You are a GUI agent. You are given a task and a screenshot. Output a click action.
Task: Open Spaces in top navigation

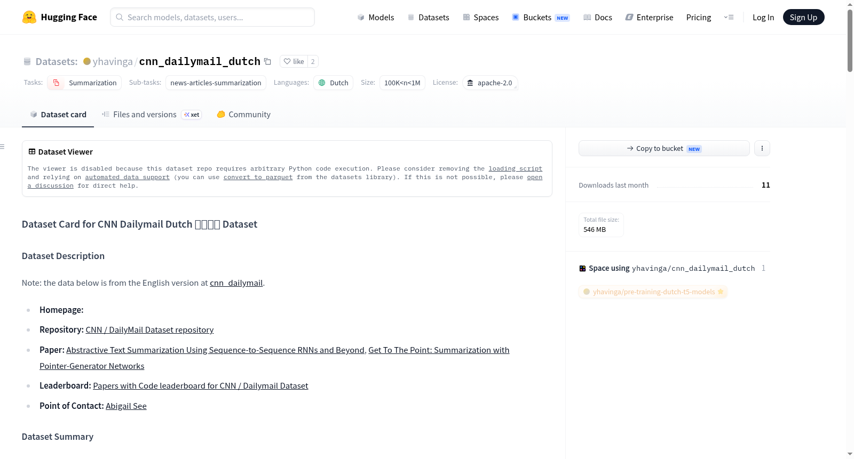click(x=480, y=18)
